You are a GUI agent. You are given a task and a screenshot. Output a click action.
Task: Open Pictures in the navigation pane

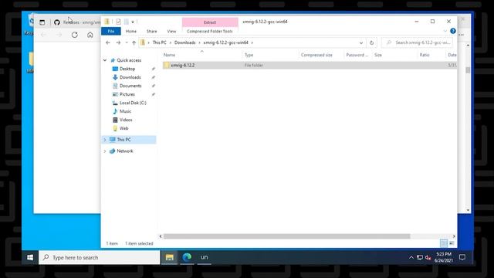tap(127, 94)
